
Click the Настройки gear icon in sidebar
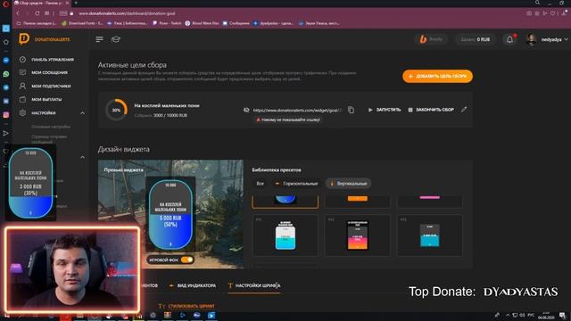(22, 113)
